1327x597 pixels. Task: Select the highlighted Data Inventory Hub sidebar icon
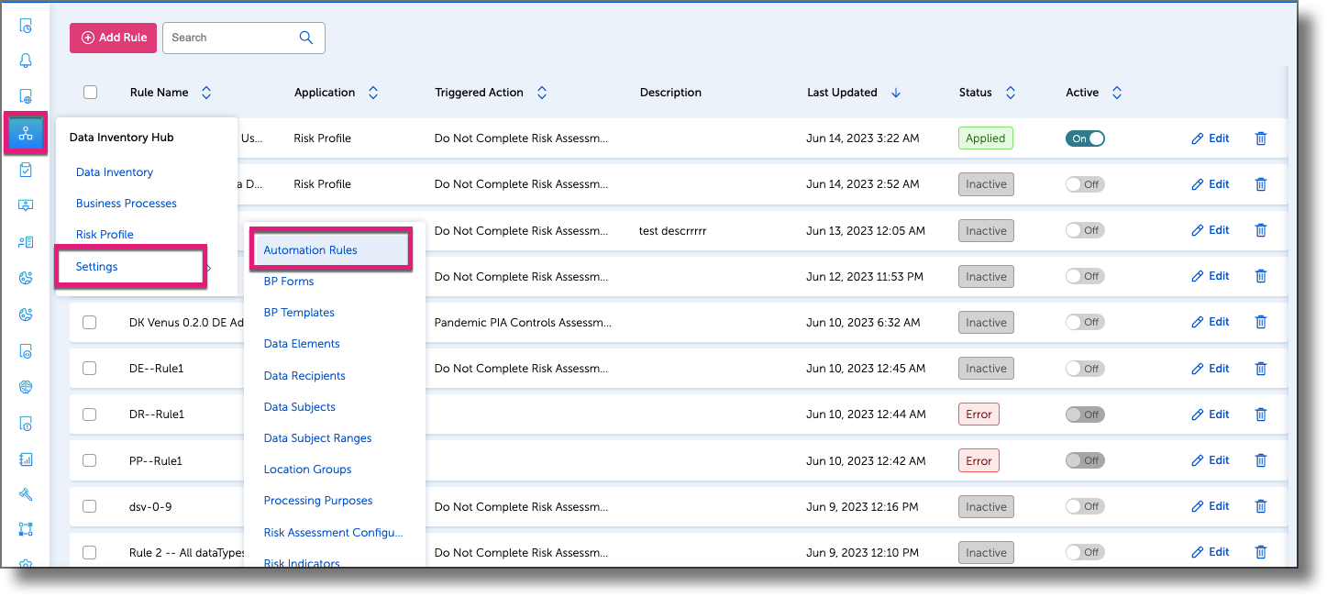25,133
